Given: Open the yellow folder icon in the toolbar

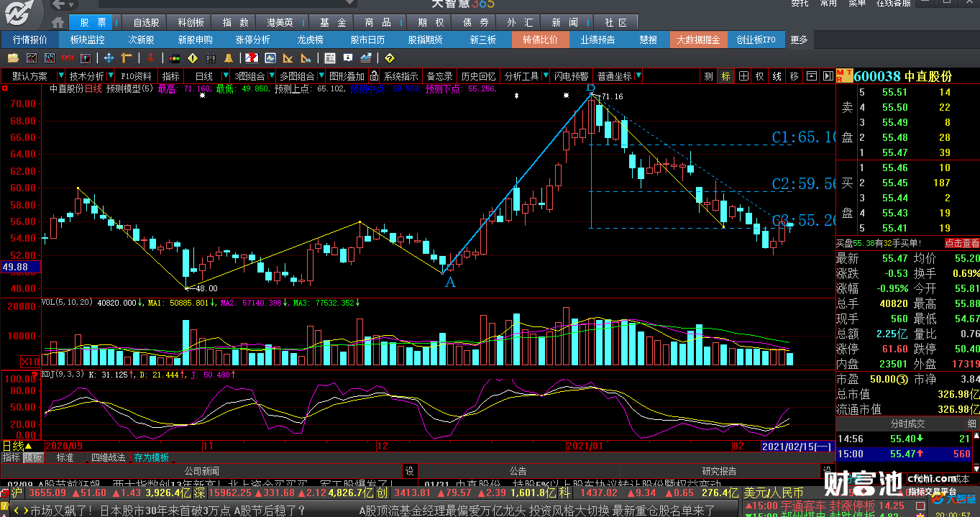Looking at the screenshot, I should click(x=13, y=58).
